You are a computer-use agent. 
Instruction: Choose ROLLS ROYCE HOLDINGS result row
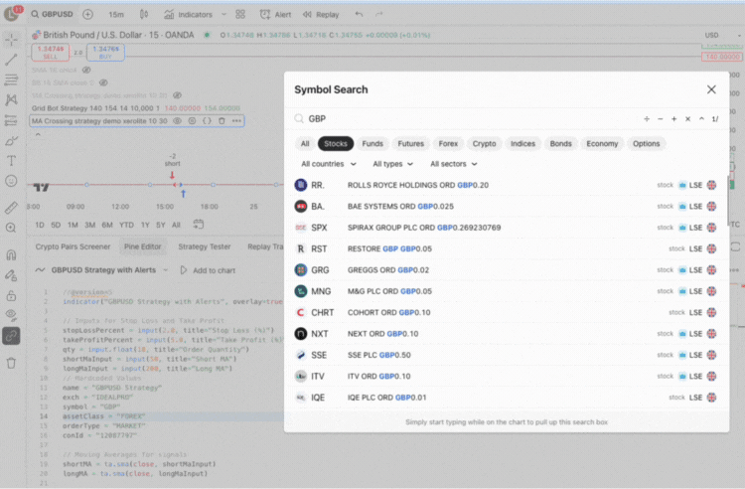pyautogui.click(x=507, y=185)
